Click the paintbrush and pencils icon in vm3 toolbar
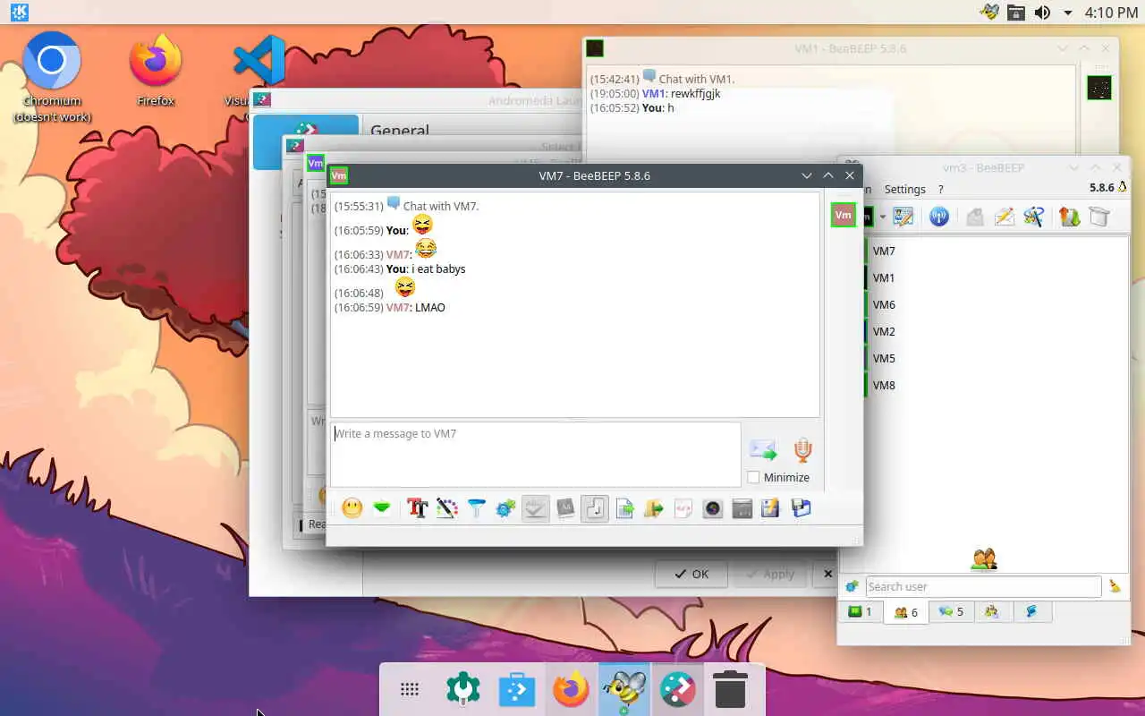 (x=1034, y=217)
